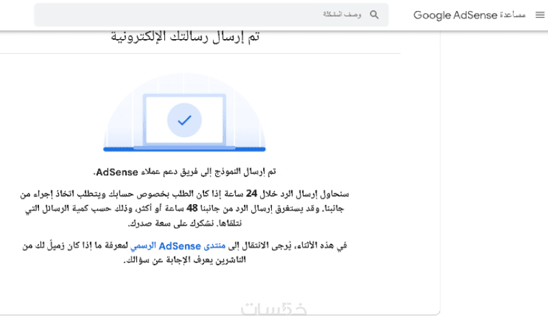The width and height of the screenshot is (548, 322).
Task: Open the official AdSense forum link
Action: [178, 246]
